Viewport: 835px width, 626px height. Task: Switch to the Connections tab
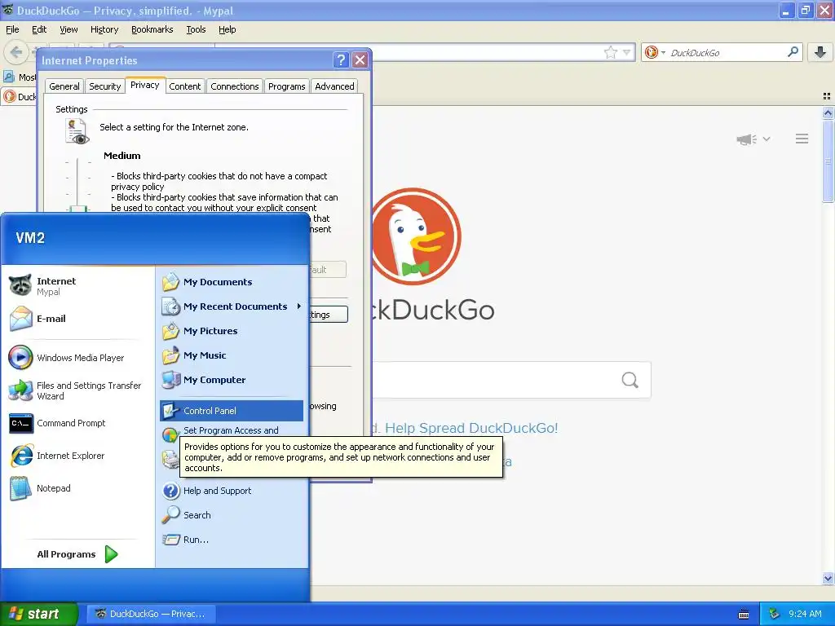tap(234, 86)
